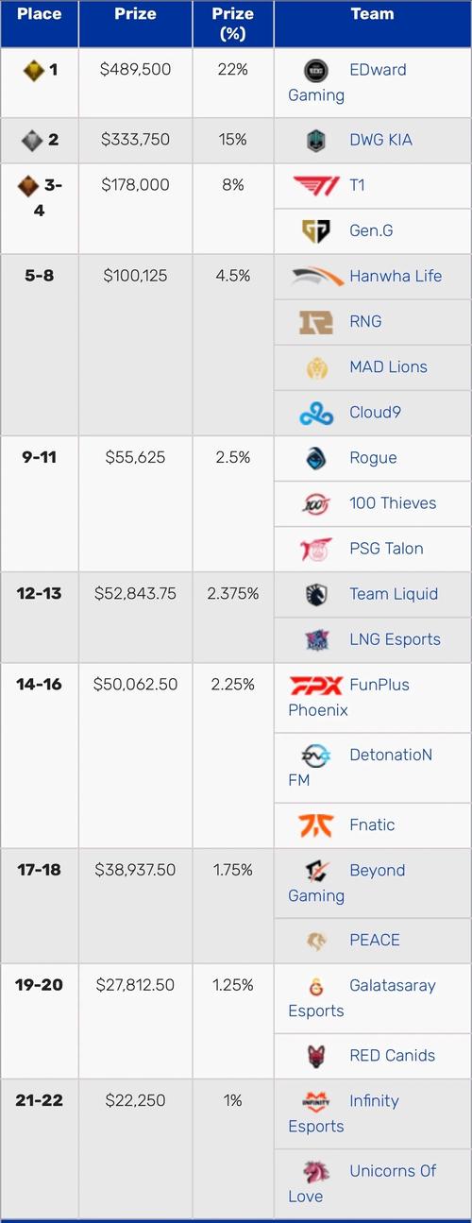
Task: Click the silver second place medal icon
Action: (31, 140)
